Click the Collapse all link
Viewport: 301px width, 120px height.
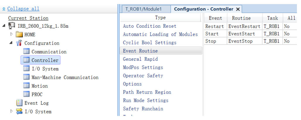(23, 9)
